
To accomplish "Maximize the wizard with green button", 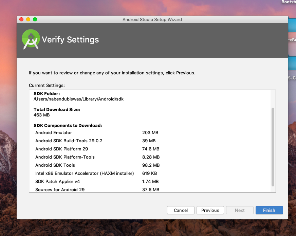I will tap(35, 19).
